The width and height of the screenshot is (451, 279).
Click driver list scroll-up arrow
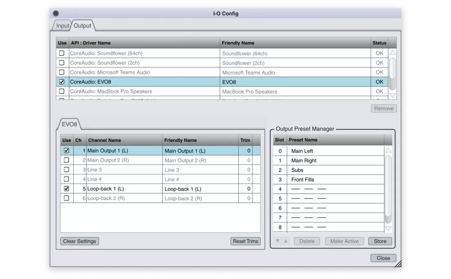(392, 53)
